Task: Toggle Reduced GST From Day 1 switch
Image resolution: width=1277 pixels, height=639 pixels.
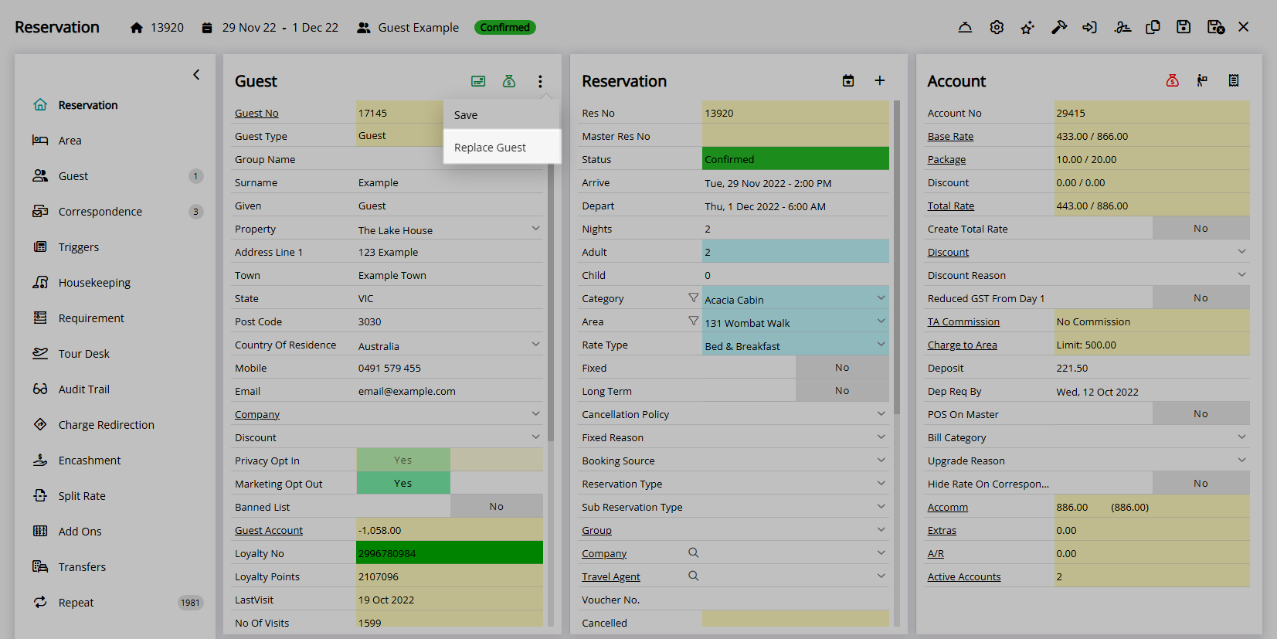Action: coord(1201,297)
